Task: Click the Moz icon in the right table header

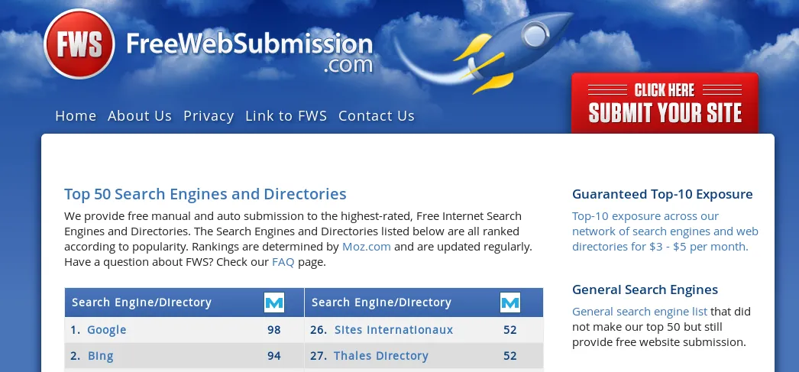Action: (x=510, y=302)
